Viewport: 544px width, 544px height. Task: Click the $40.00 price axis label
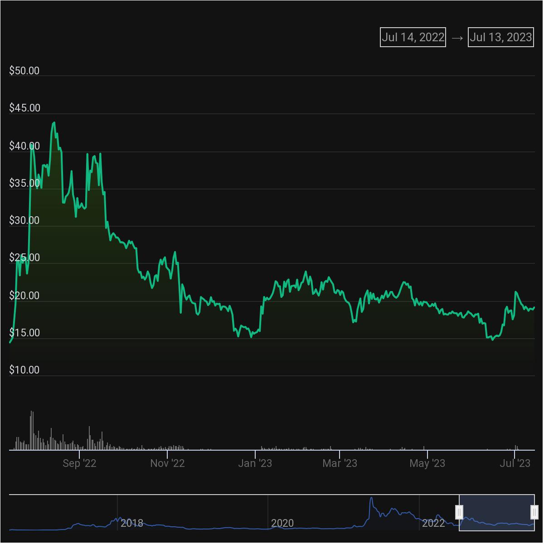click(24, 146)
